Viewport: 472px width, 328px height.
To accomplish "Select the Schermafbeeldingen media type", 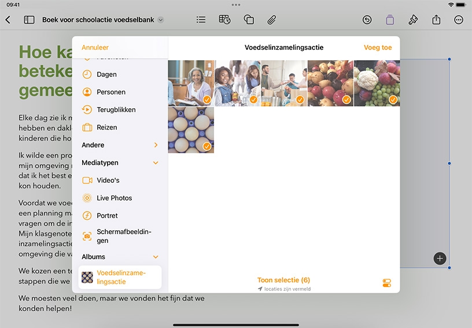I will click(120, 236).
